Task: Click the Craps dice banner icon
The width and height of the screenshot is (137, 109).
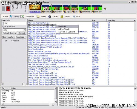Action: 67,8
